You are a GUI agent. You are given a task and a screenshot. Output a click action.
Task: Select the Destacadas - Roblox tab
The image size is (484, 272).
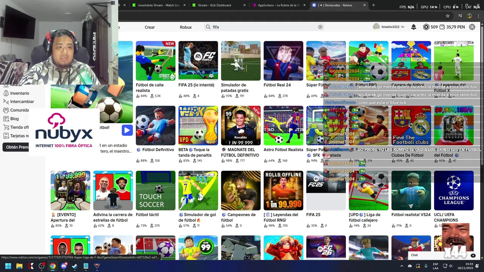point(338,5)
